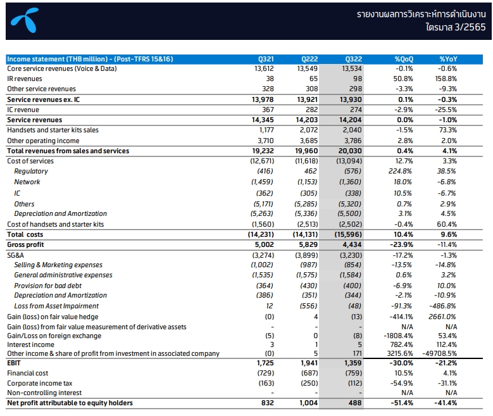Click the (400) Provision for bad debt value
Image resolution: width=493 pixels, height=416 pixels.
point(352,286)
